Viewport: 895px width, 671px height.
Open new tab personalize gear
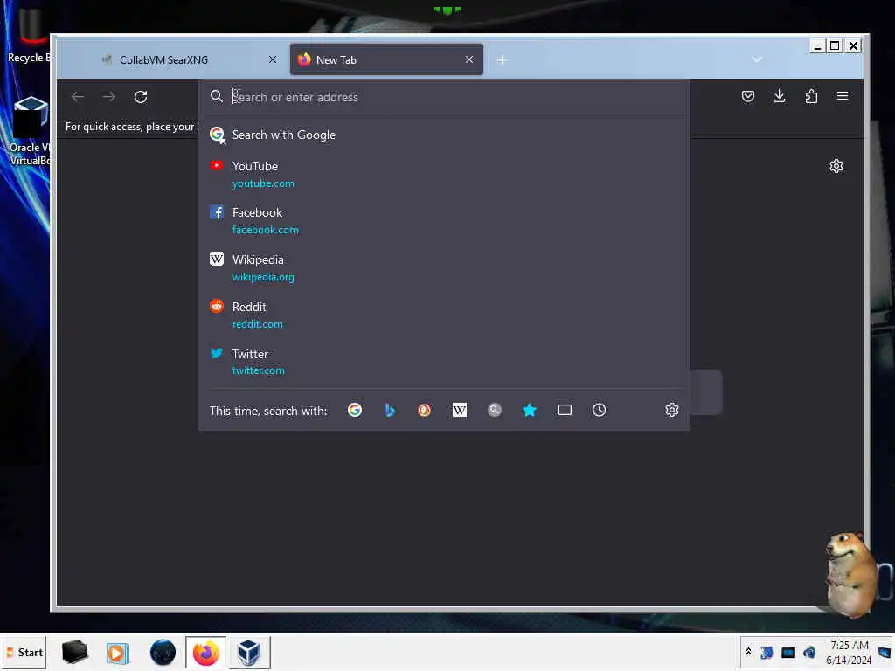(x=836, y=166)
